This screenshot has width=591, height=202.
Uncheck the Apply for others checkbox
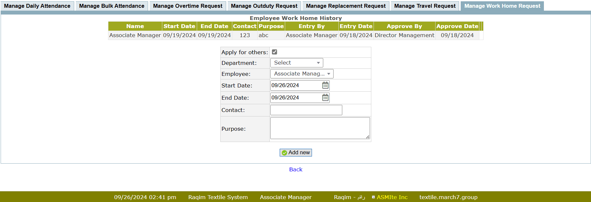[x=275, y=52]
